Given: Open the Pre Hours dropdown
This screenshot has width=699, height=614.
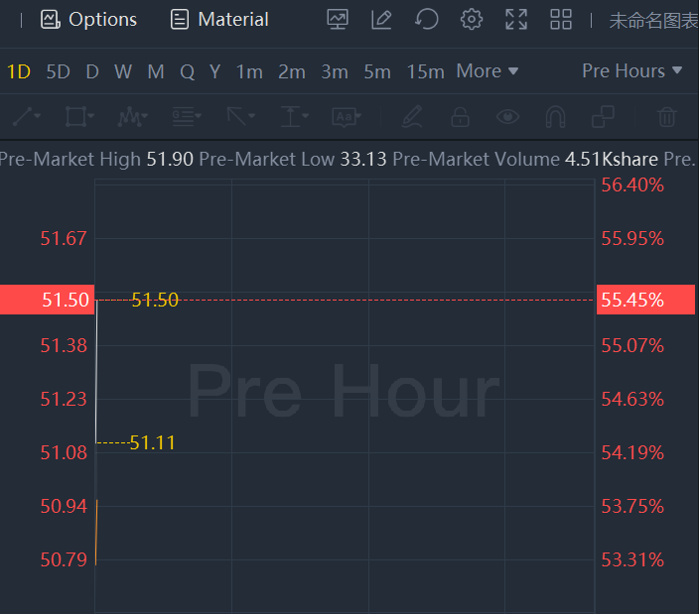Looking at the screenshot, I should pos(631,71).
